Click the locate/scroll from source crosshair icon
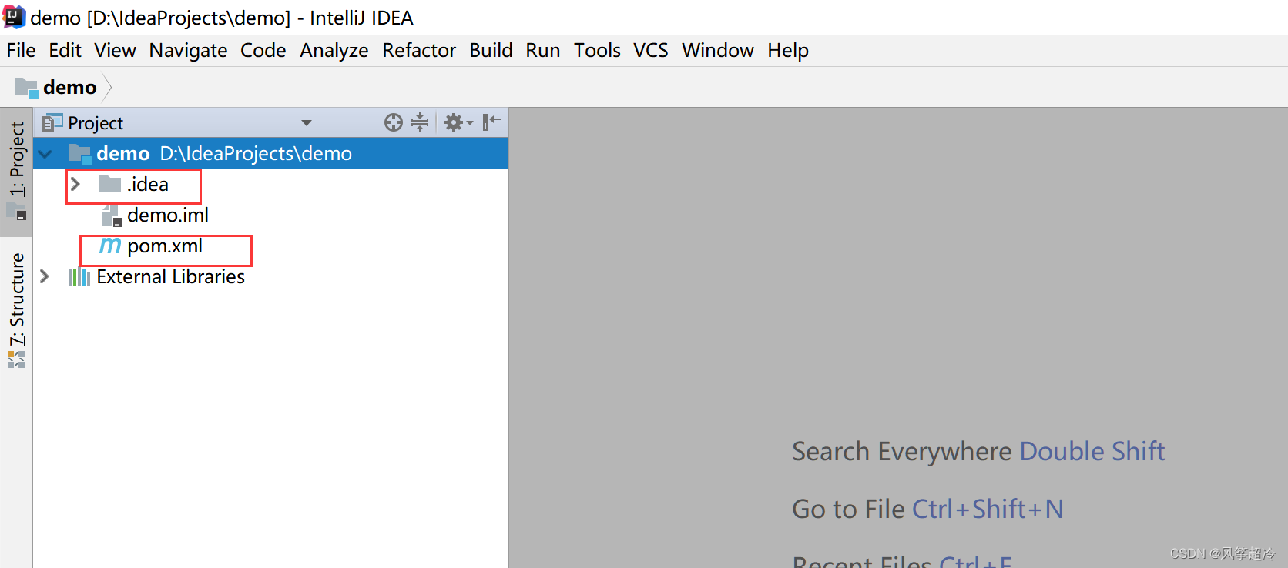The width and height of the screenshot is (1288, 568). (x=393, y=122)
